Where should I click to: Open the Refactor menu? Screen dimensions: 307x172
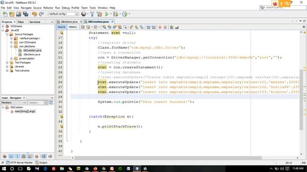tap(48, 8)
